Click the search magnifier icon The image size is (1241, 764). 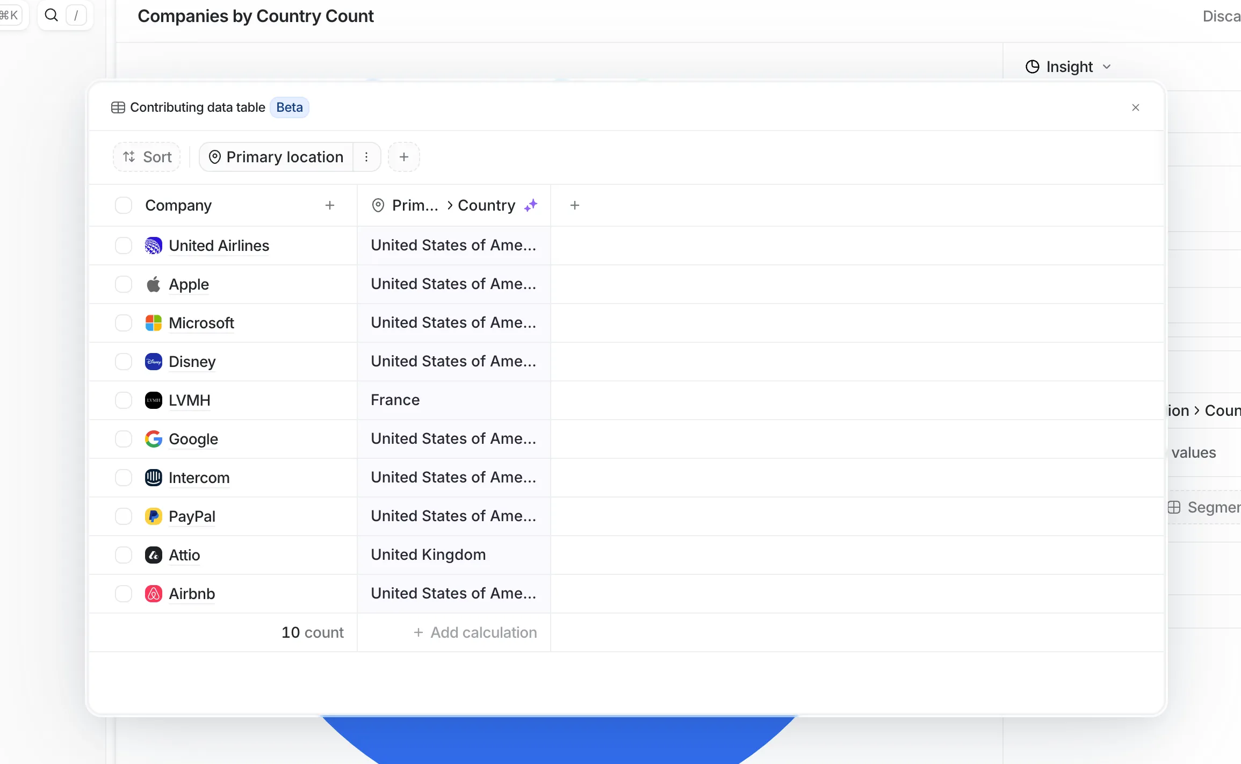click(x=52, y=15)
